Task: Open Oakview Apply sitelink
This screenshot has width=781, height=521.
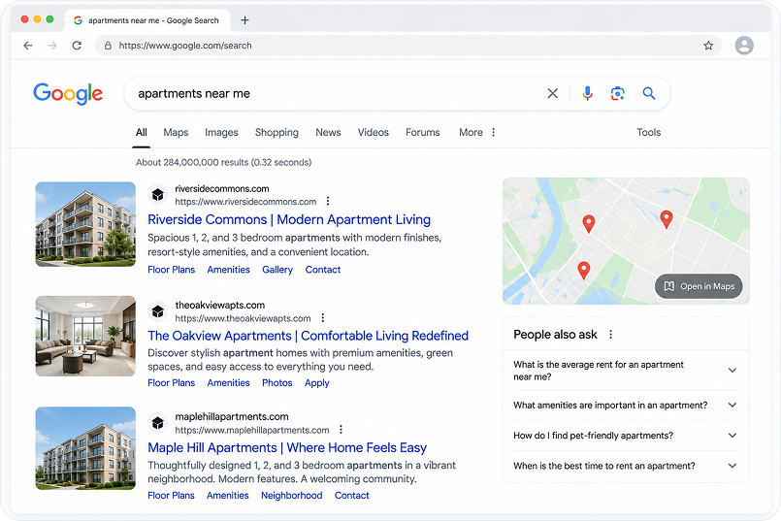Action: (317, 383)
